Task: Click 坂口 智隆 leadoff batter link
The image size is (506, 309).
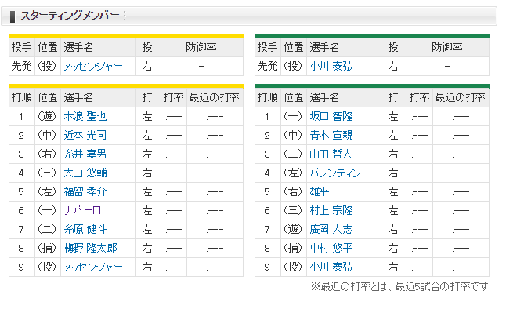Action: (331, 116)
